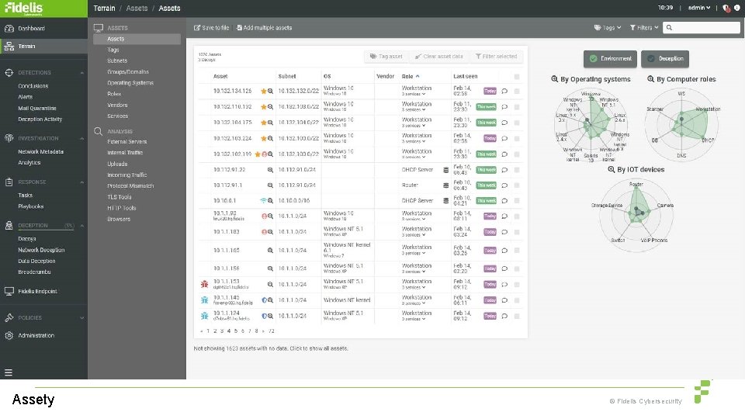Image resolution: width=745 pixels, height=419 pixels.
Task: Go to page 2 in pagination
Action: coord(215,331)
